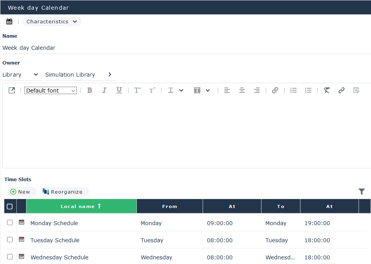Sort by the Local name column
Screen dimensions: 371x264
click(x=81, y=206)
